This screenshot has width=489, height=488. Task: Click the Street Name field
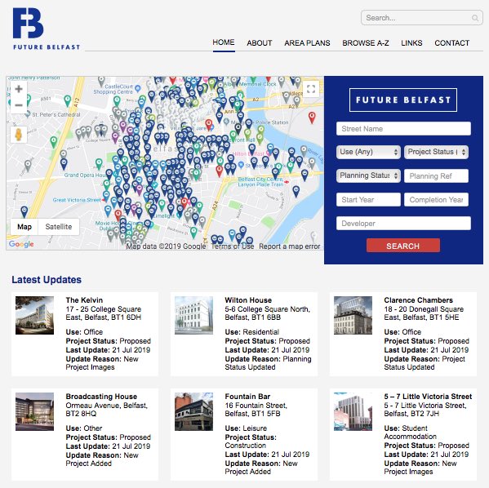click(x=403, y=129)
